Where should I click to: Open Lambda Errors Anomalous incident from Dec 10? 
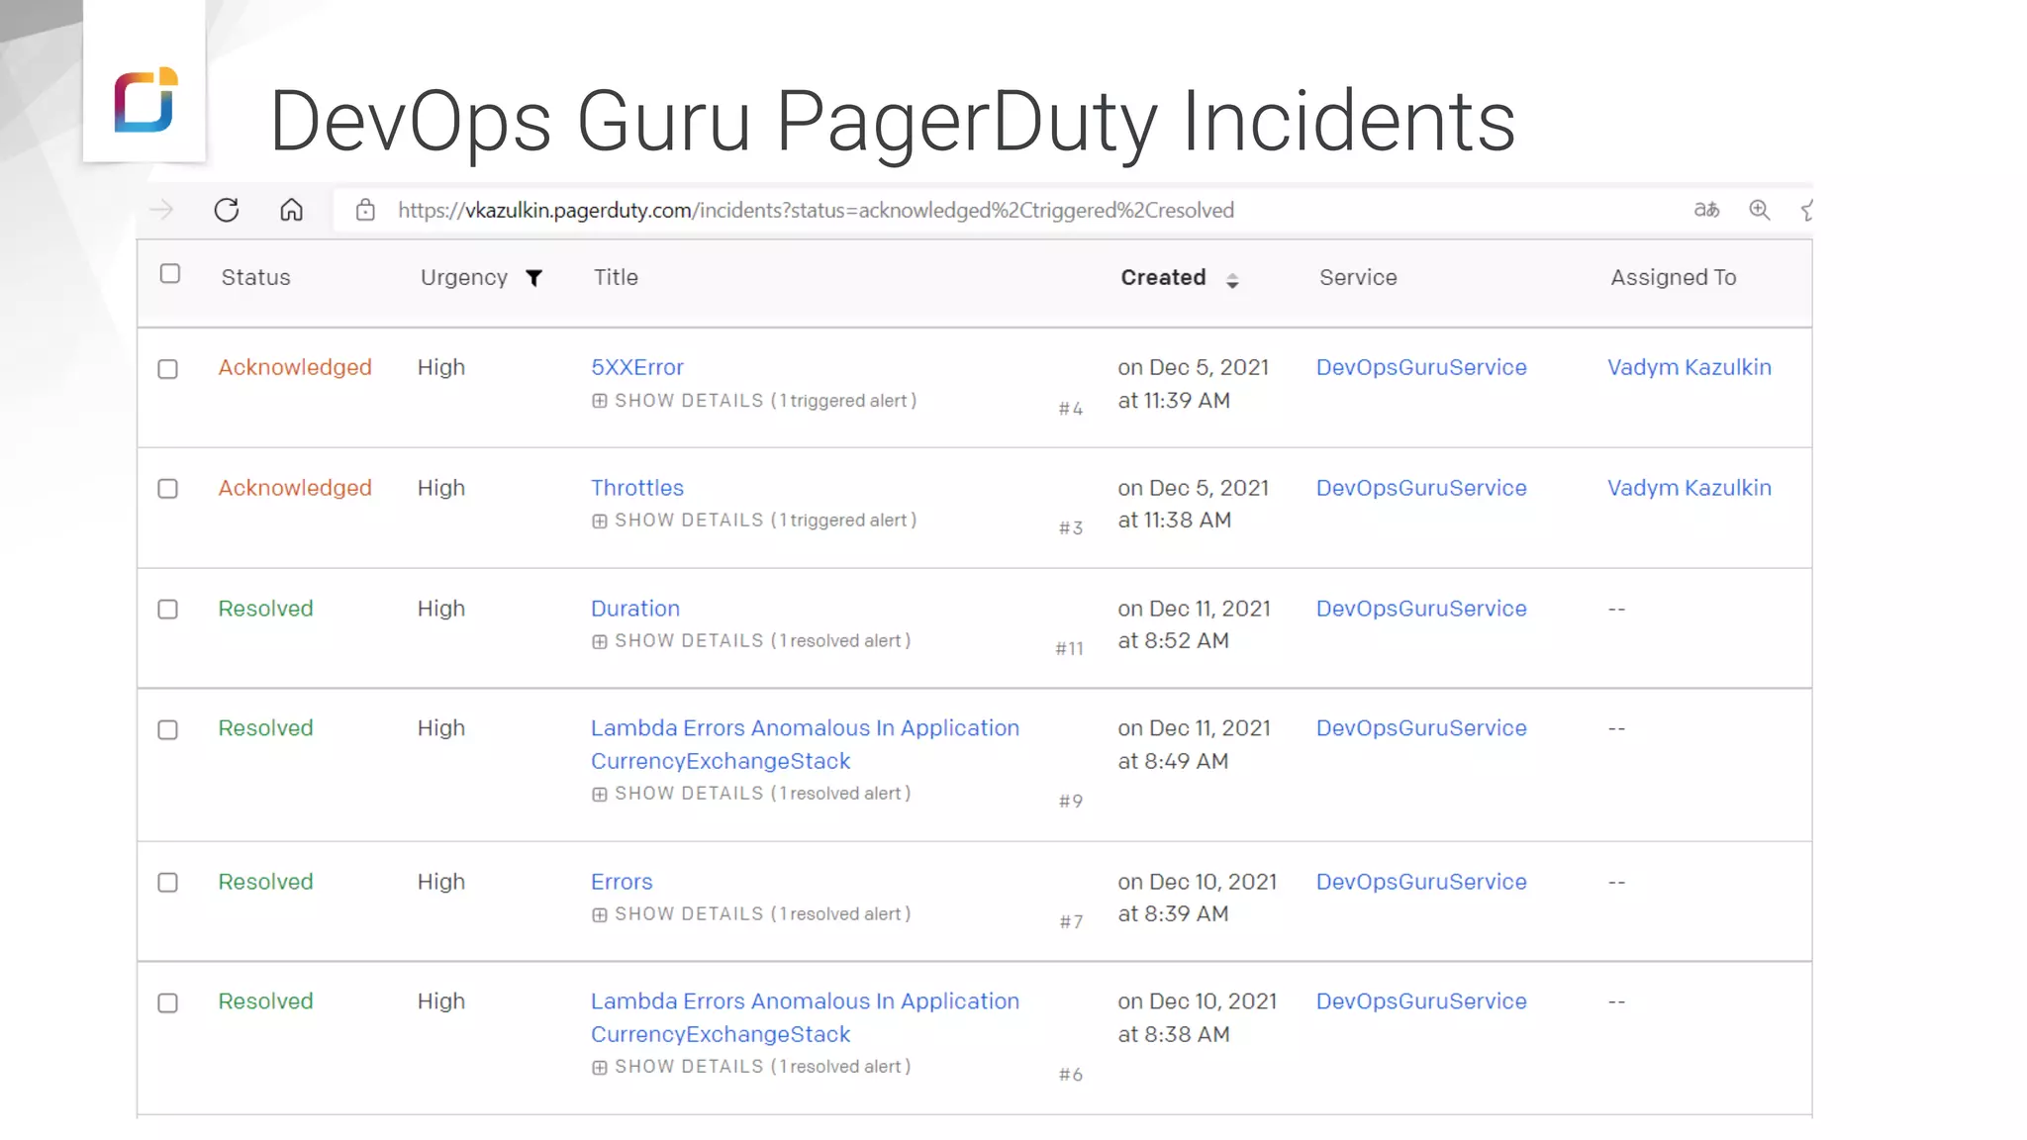click(805, 1017)
